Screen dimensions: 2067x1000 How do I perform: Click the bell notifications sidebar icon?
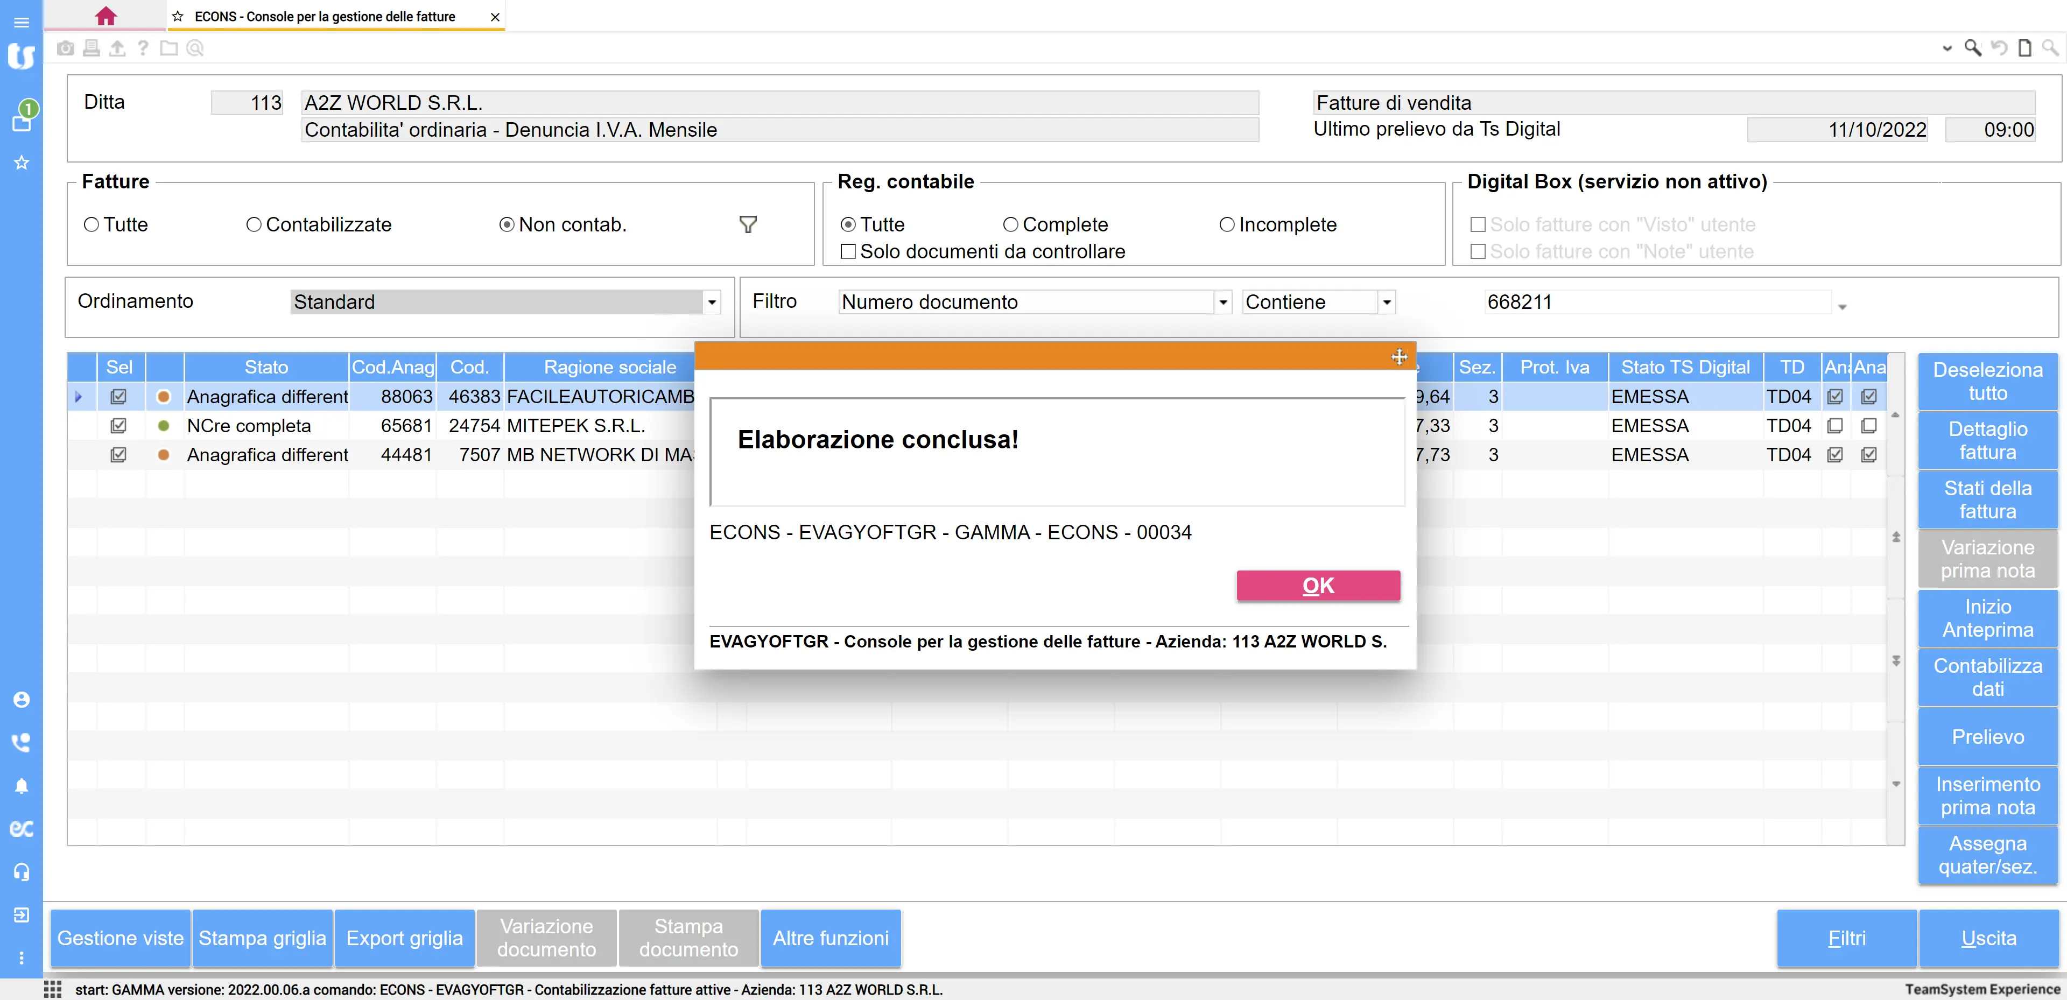point(22,786)
